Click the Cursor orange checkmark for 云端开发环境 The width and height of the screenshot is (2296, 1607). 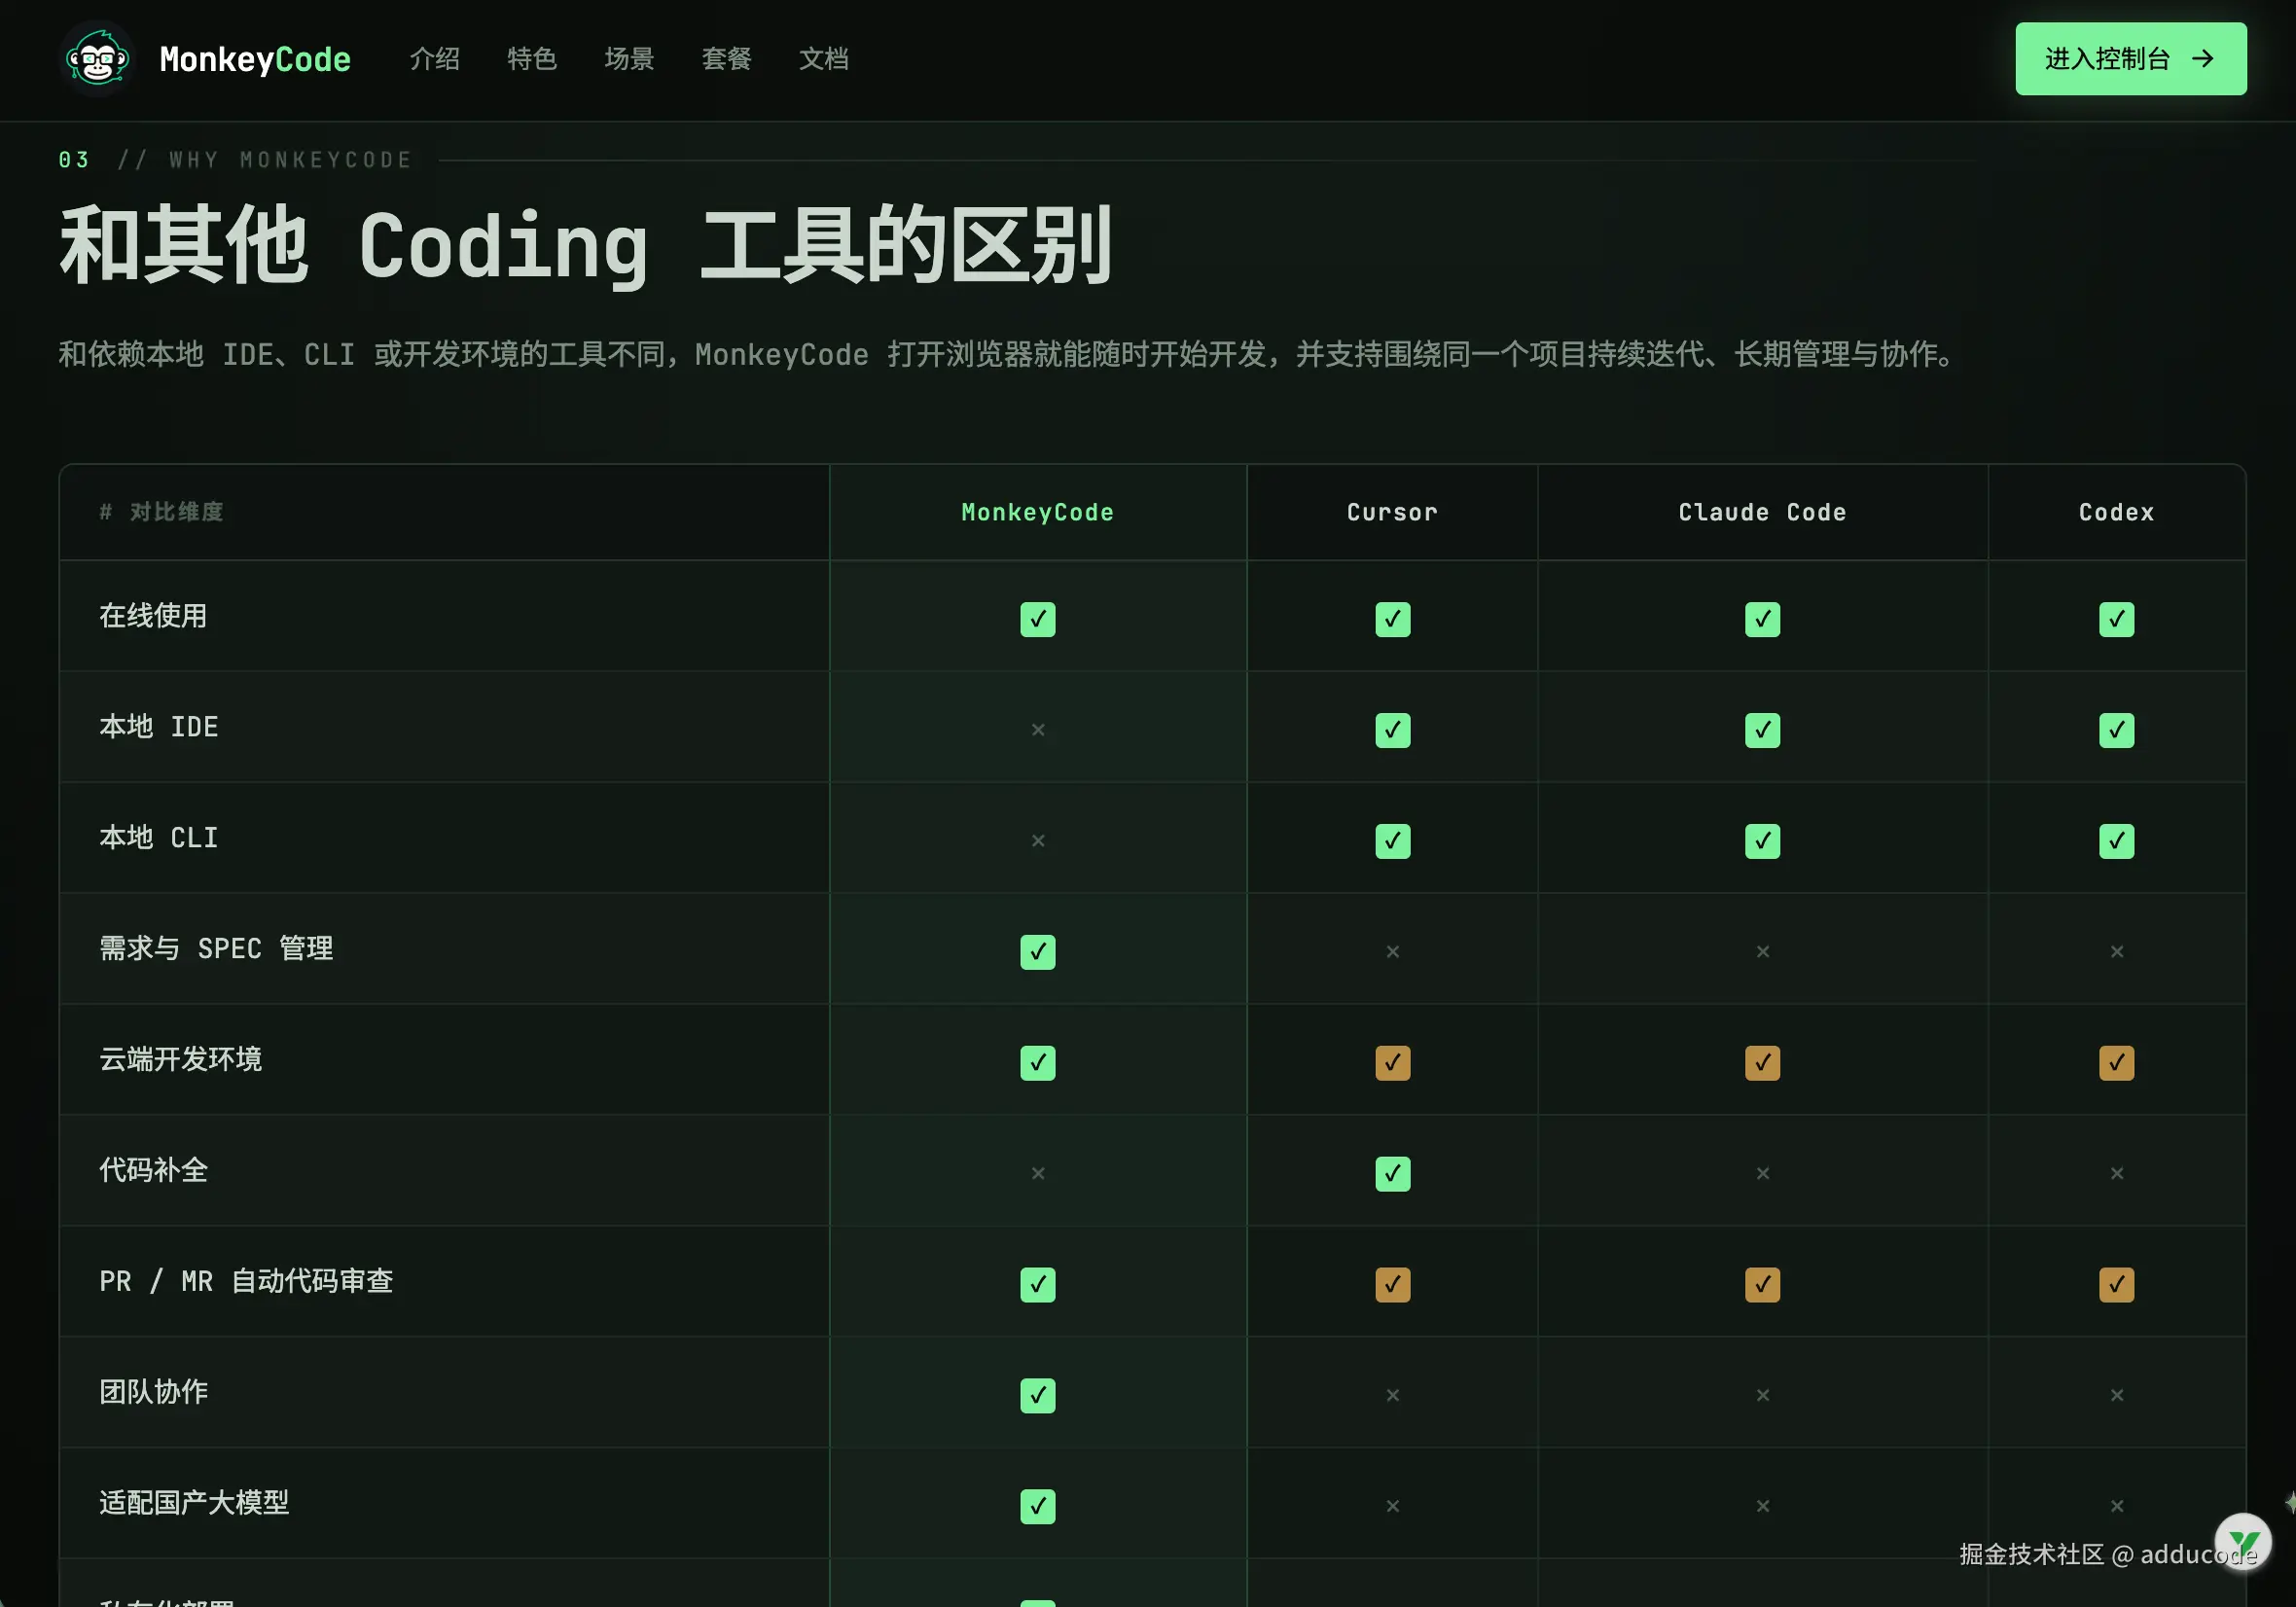click(1392, 1063)
